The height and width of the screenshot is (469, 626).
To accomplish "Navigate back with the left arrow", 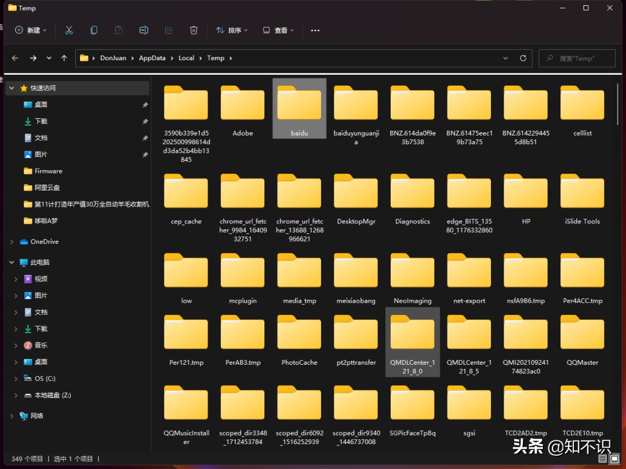I will pos(15,58).
